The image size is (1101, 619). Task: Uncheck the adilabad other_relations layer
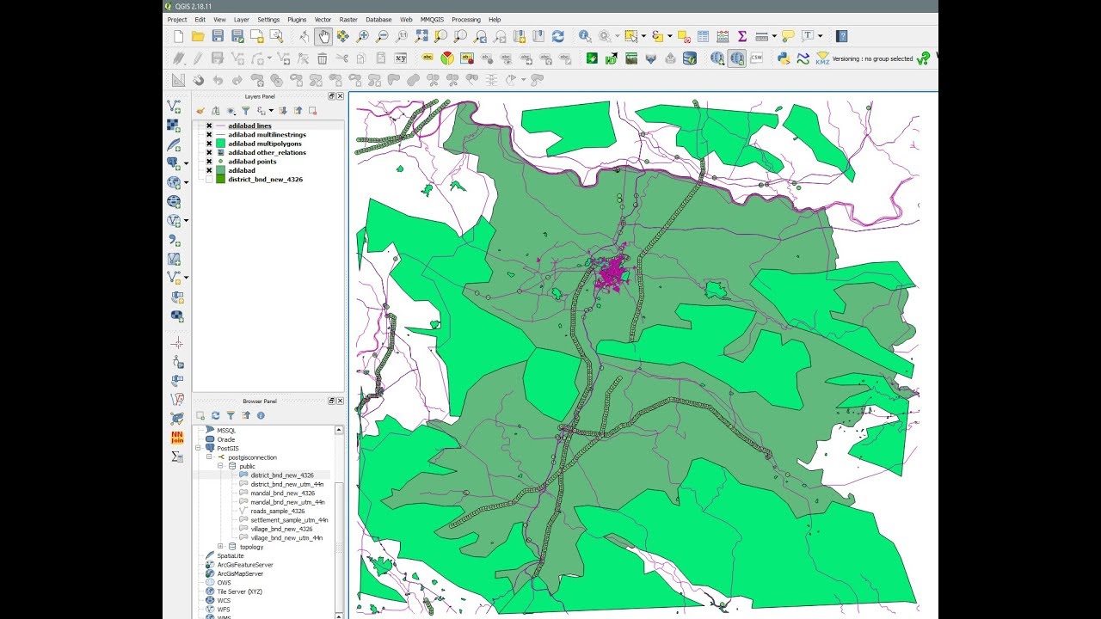click(209, 152)
